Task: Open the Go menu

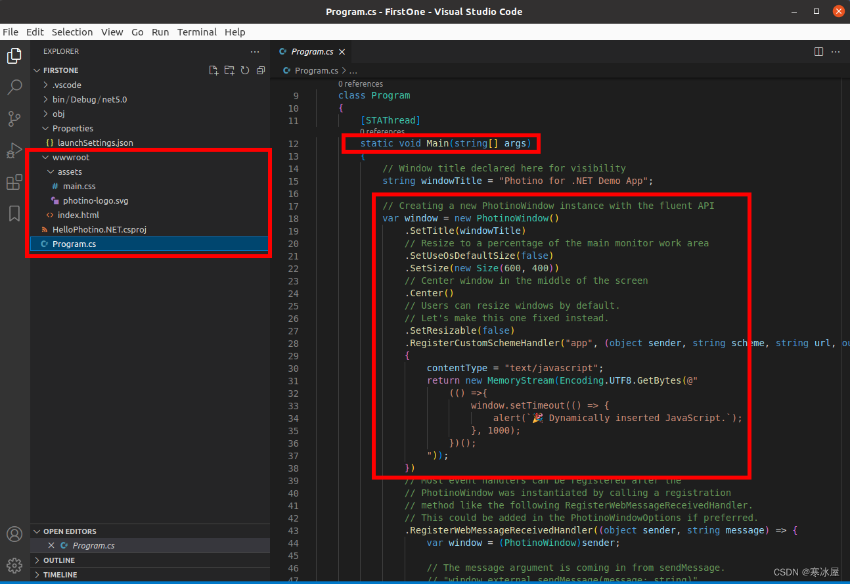Action: point(137,32)
